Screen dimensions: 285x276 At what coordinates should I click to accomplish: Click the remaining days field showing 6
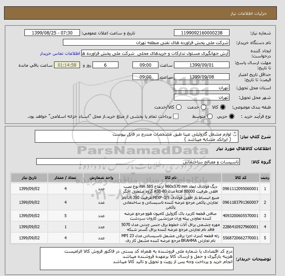pos(105,65)
